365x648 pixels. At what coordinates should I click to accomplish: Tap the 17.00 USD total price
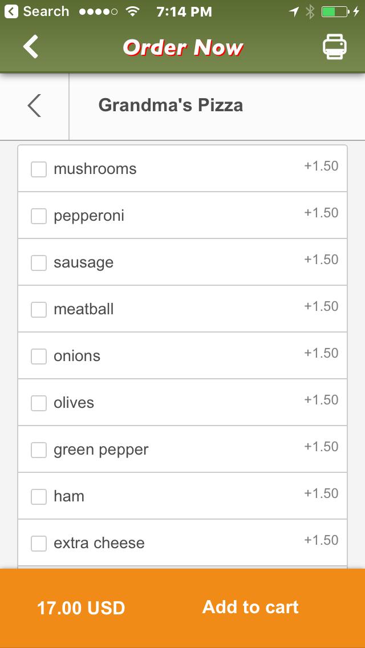(81, 608)
